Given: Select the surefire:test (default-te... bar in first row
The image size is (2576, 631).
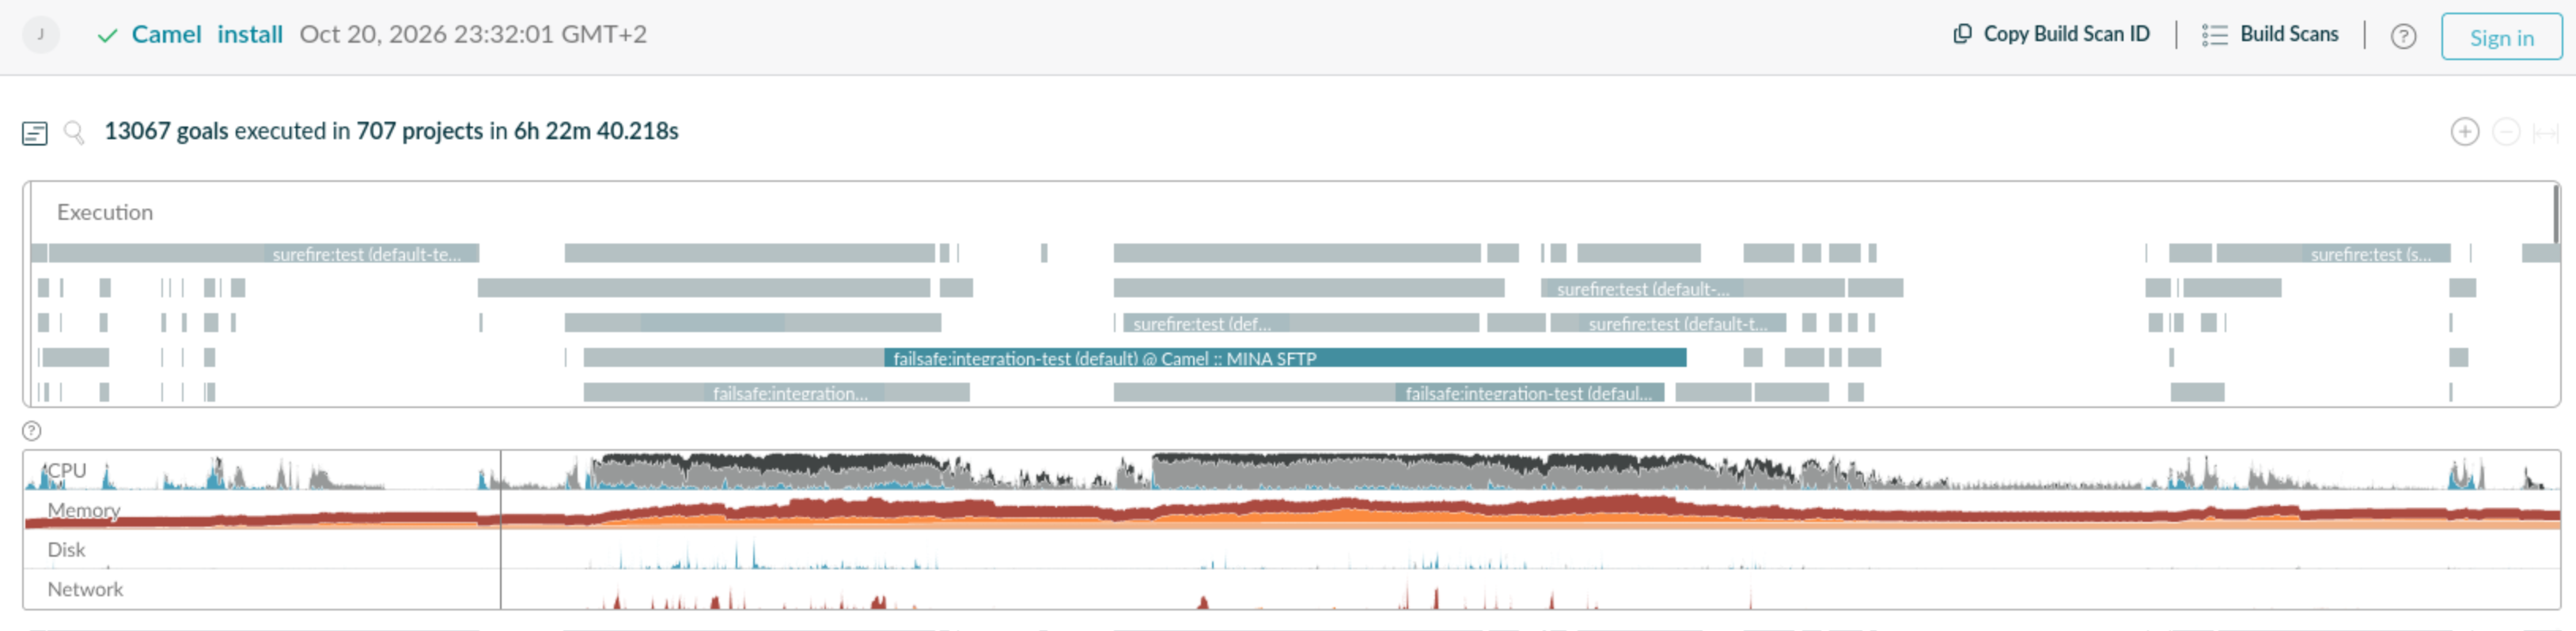Looking at the screenshot, I should pos(372,253).
